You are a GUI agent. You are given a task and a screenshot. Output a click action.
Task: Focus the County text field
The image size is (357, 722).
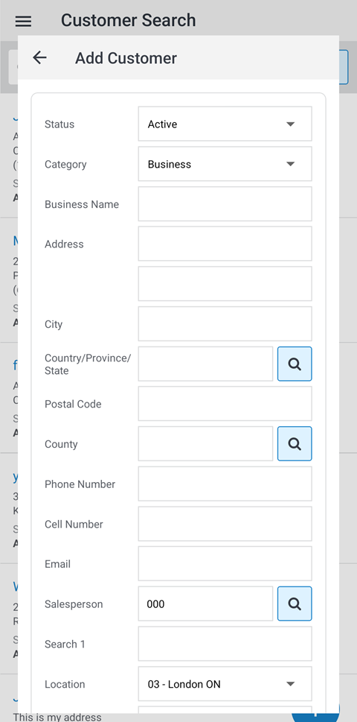pyautogui.click(x=205, y=443)
